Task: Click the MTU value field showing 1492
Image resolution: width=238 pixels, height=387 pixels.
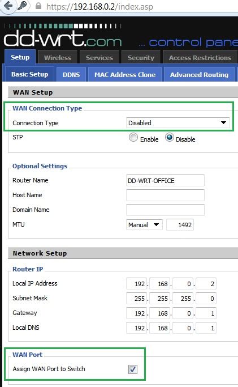Action: (180, 225)
